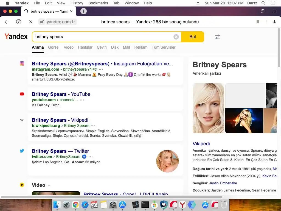Image resolution: width=281 pixels, height=211 pixels.
Task: Open Google Chrome in the Dock
Action: 76,205
